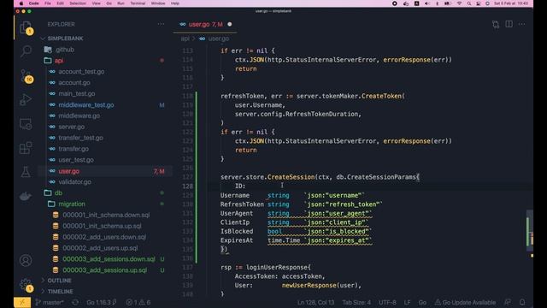Open errors and warnings in status bar
The height and width of the screenshot is (308, 547).
[x=138, y=302]
